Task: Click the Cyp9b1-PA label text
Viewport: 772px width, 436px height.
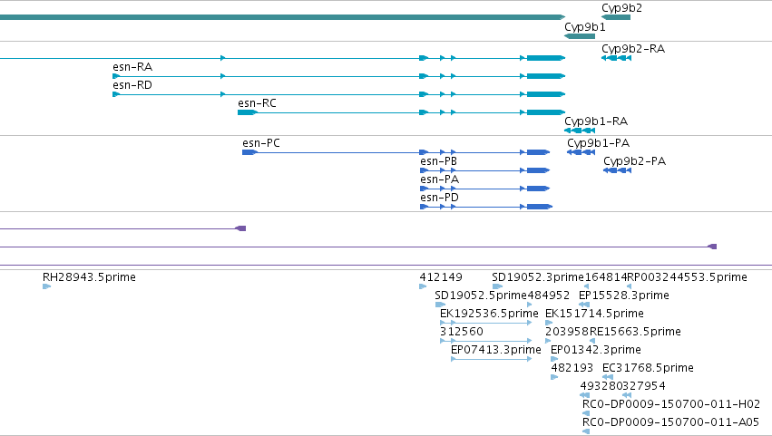Action: pos(598,143)
